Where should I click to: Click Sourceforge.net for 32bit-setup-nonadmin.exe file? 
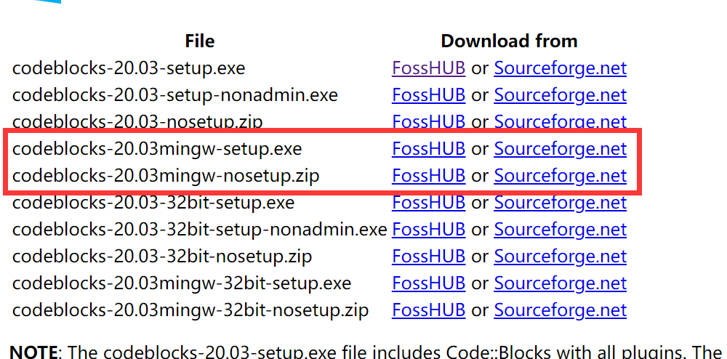click(560, 230)
